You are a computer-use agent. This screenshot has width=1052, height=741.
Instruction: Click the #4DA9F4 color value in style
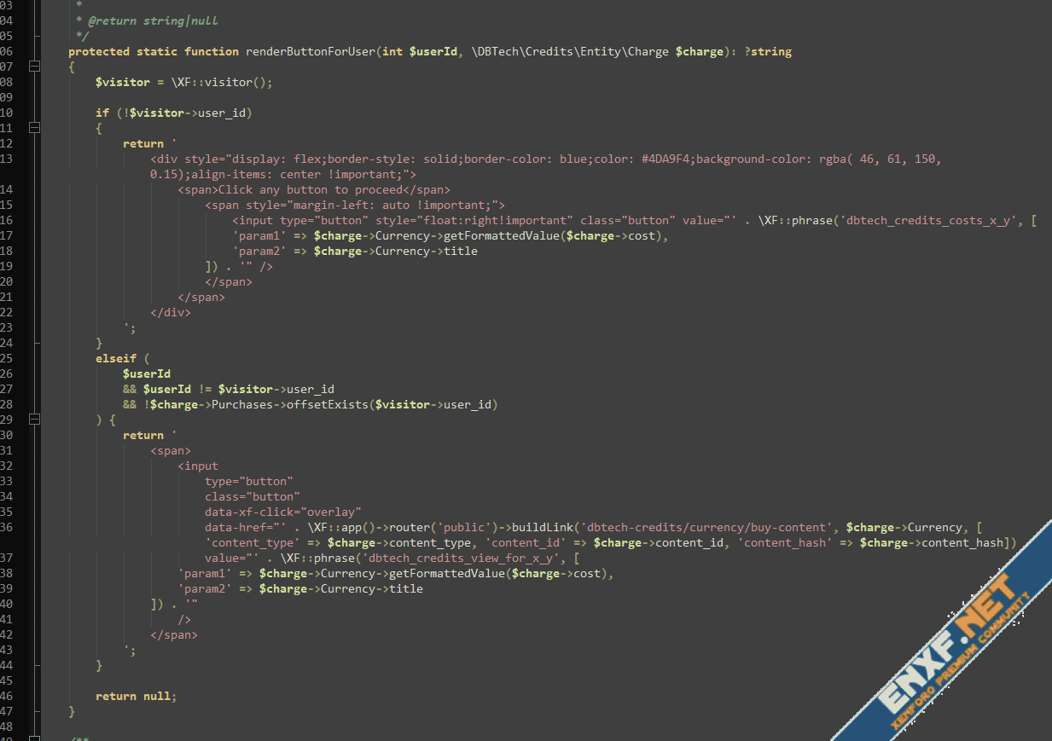coord(665,159)
